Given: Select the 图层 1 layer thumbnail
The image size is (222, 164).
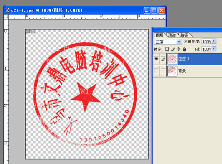Looking at the screenshot, I should pos(172,59).
